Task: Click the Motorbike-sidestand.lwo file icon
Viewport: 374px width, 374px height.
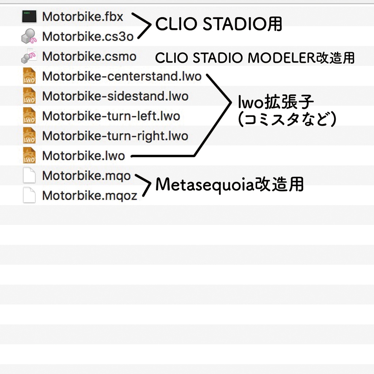Action: pyautogui.click(x=29, y=96)
